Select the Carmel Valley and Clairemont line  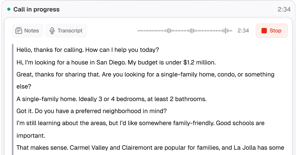[150, 148]
